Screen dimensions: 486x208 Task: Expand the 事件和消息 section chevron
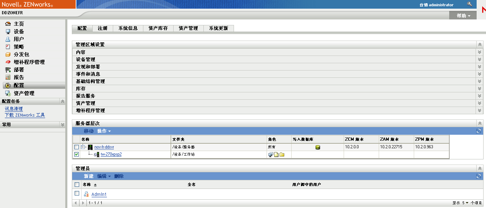coord(480,74)
